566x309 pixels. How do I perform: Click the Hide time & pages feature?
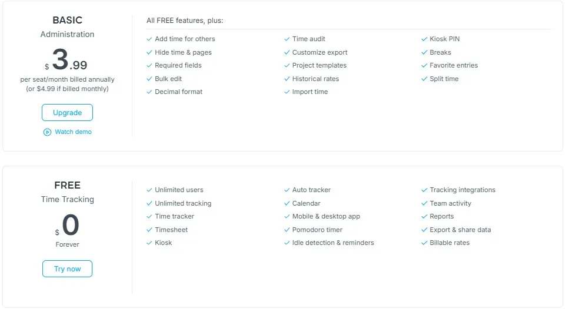(x=184, y=52)
